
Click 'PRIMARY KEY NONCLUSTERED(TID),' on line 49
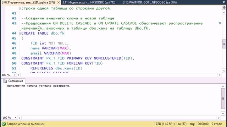101,58
